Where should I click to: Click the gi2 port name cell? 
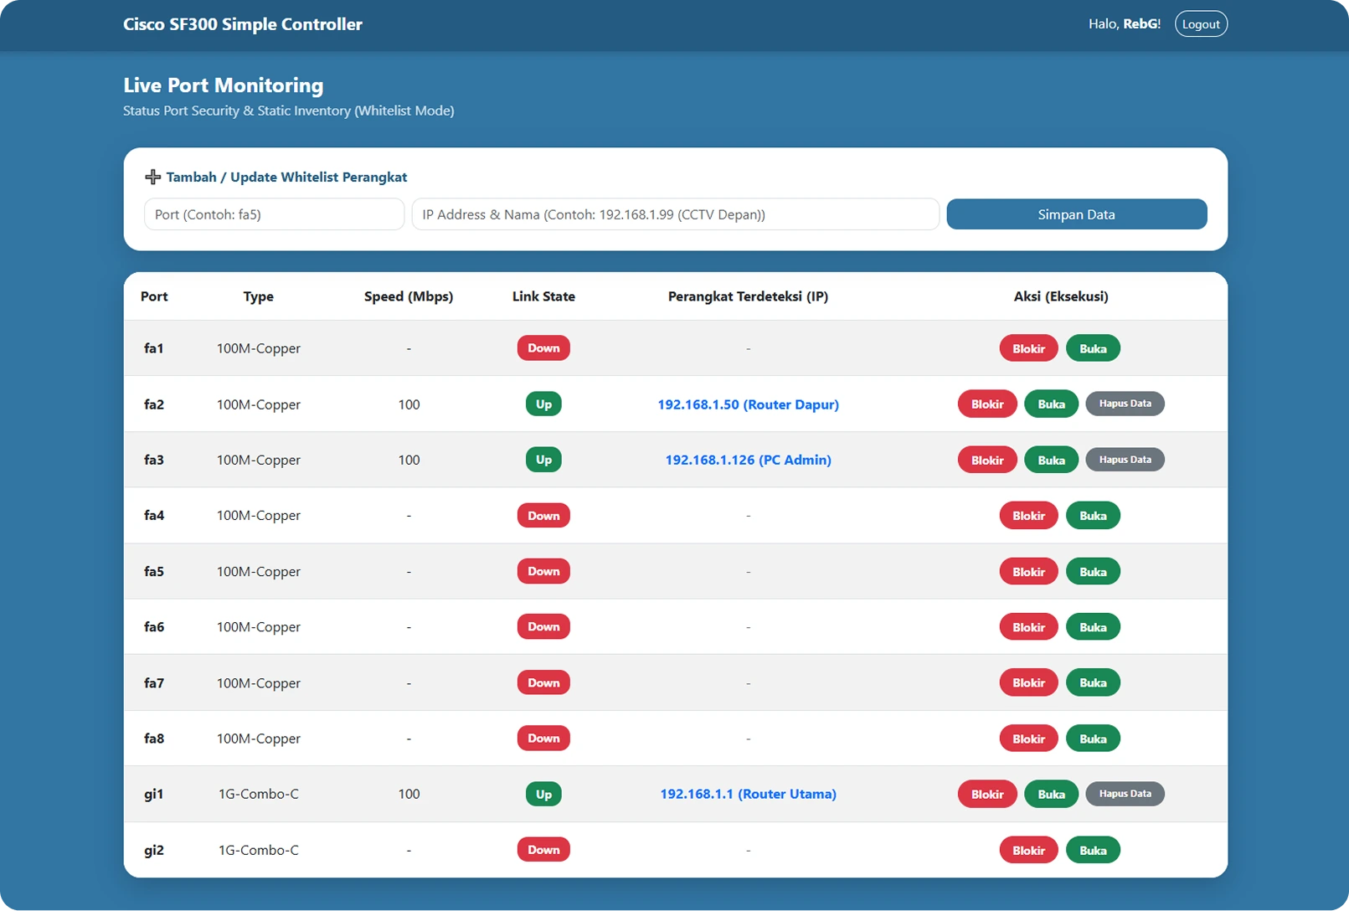point(153,850)
